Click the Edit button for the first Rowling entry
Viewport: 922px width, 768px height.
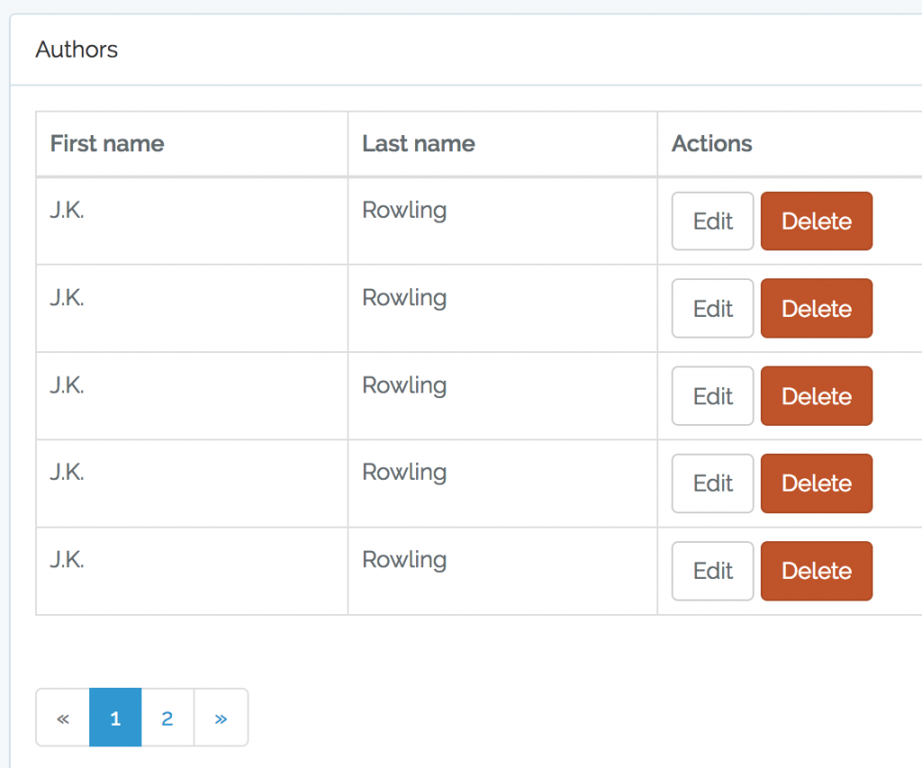pos(712,221)
